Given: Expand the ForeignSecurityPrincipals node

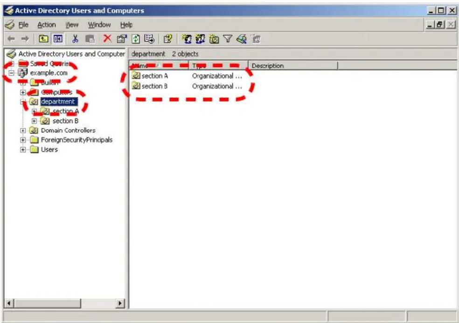Looking at the screenshot, I should click(x=23, y=140).
